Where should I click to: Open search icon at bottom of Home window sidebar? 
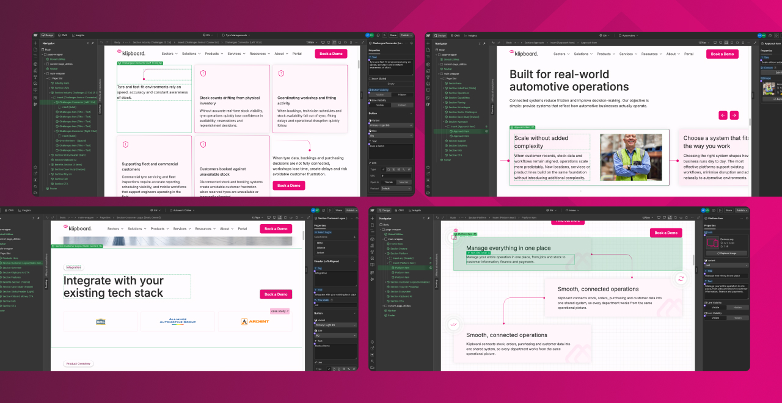pos(372,361)
